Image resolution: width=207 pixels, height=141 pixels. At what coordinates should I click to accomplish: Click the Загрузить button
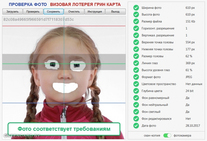pyautogui.click(x=12, y=12)
